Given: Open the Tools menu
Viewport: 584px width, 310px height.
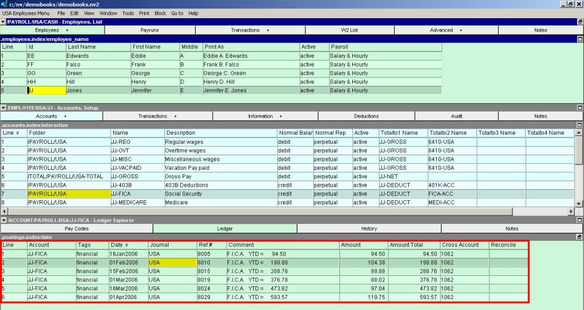Looking at the screenshot, I should (128, 13).
